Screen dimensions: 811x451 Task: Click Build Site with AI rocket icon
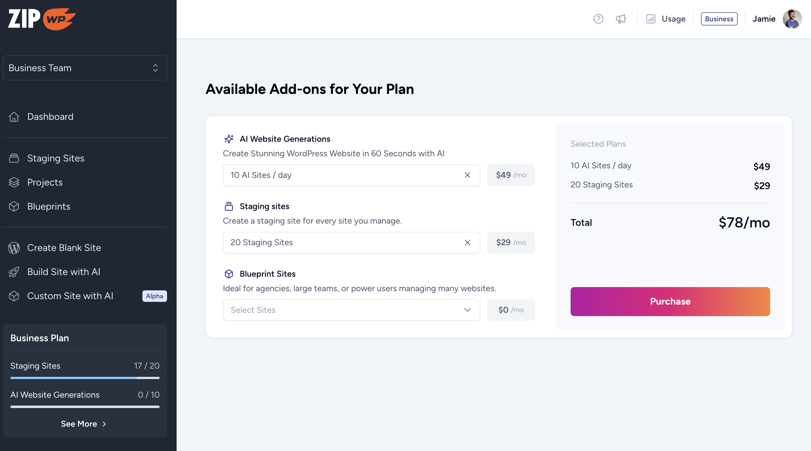click(14, 272)
